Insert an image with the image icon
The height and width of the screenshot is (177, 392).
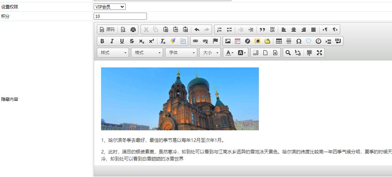click(x=228, y=41)
